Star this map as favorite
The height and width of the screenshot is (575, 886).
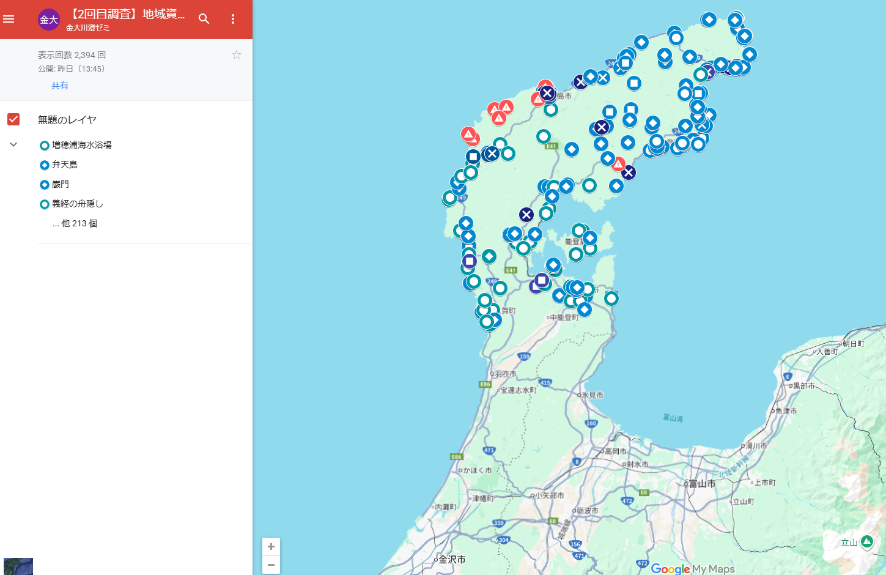click(x=237, y=55)
